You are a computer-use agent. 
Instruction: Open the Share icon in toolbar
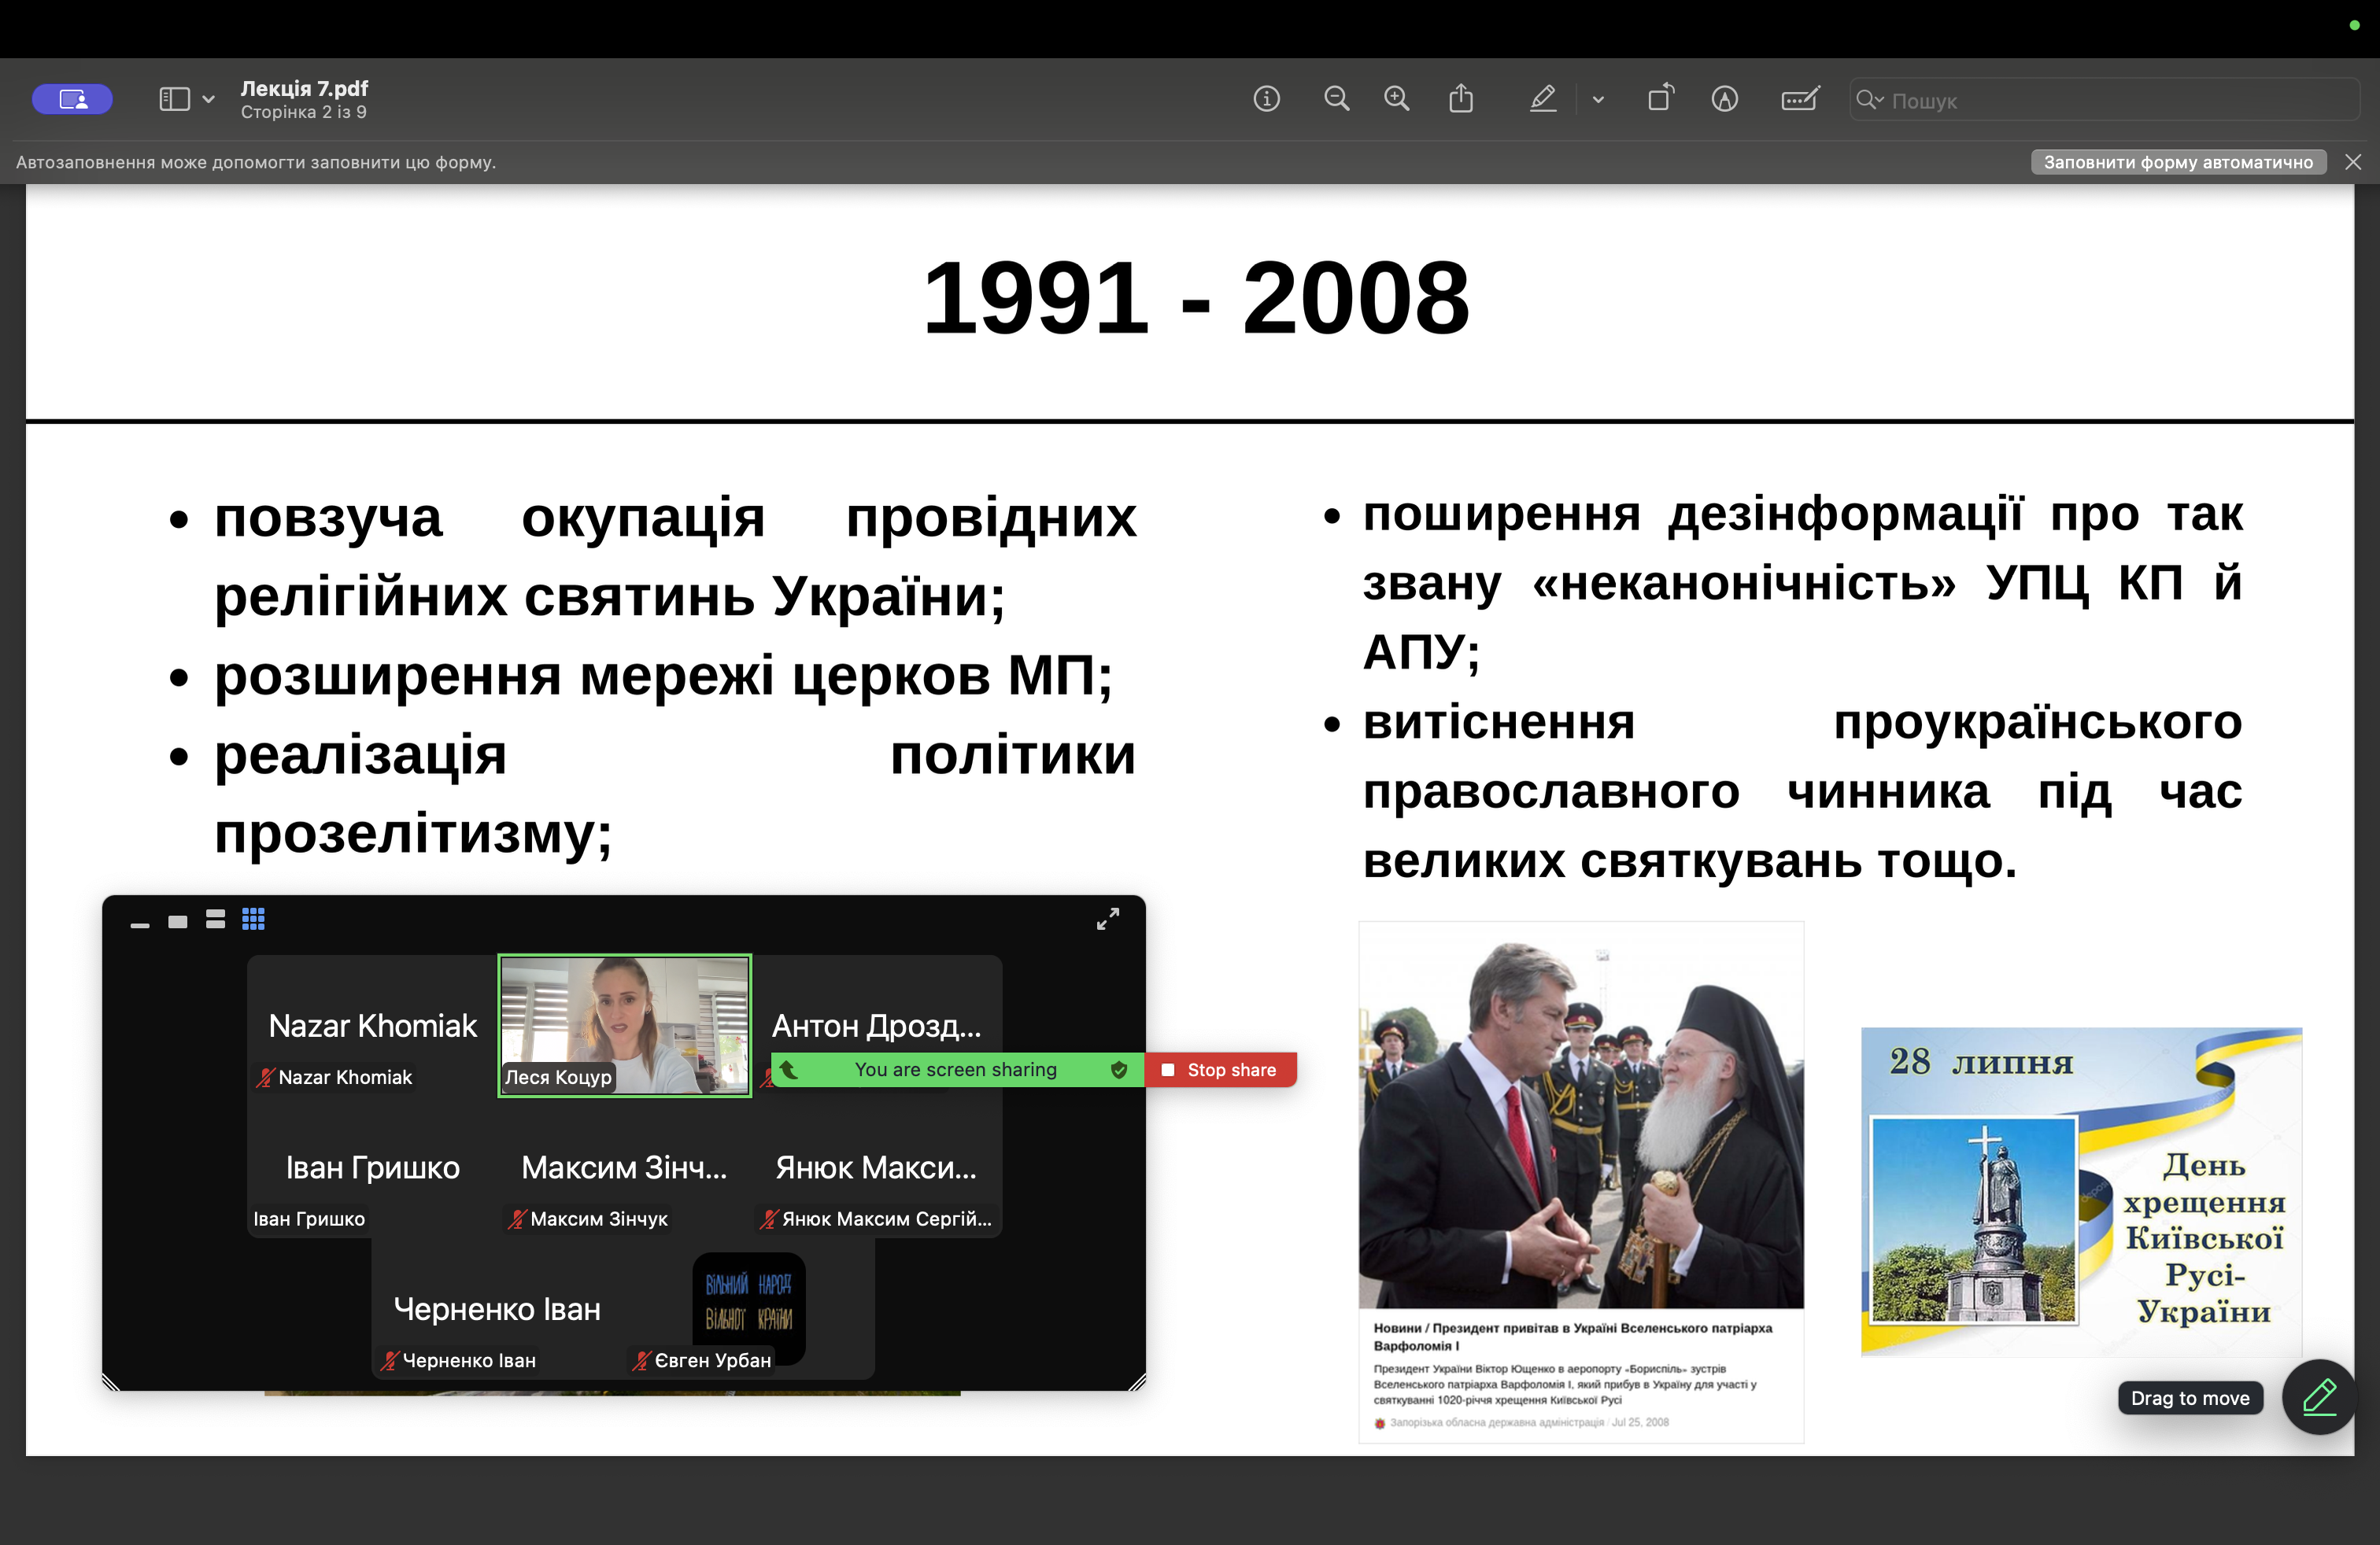pyautogui.click(x=1461, y=99)
